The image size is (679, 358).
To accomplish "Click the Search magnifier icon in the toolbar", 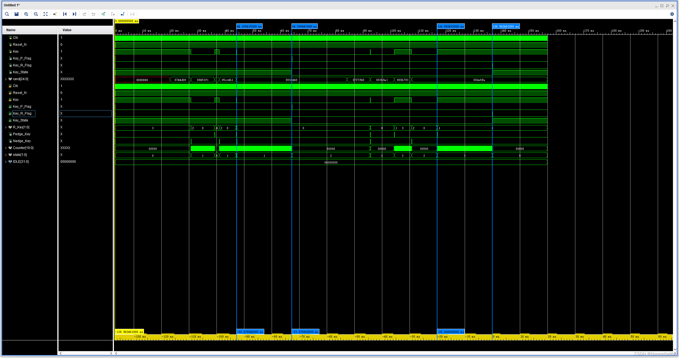I will [7, 14].
